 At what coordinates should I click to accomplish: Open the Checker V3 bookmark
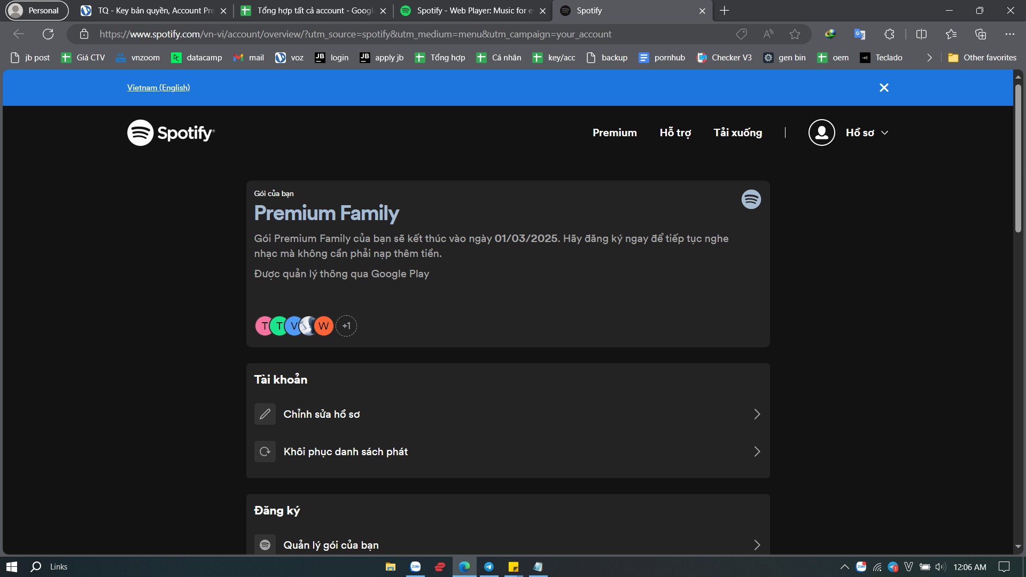pyautogui.click(x=724, y=58)
